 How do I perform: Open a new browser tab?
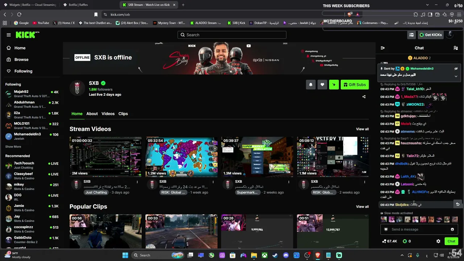click(x=183, y=5)
